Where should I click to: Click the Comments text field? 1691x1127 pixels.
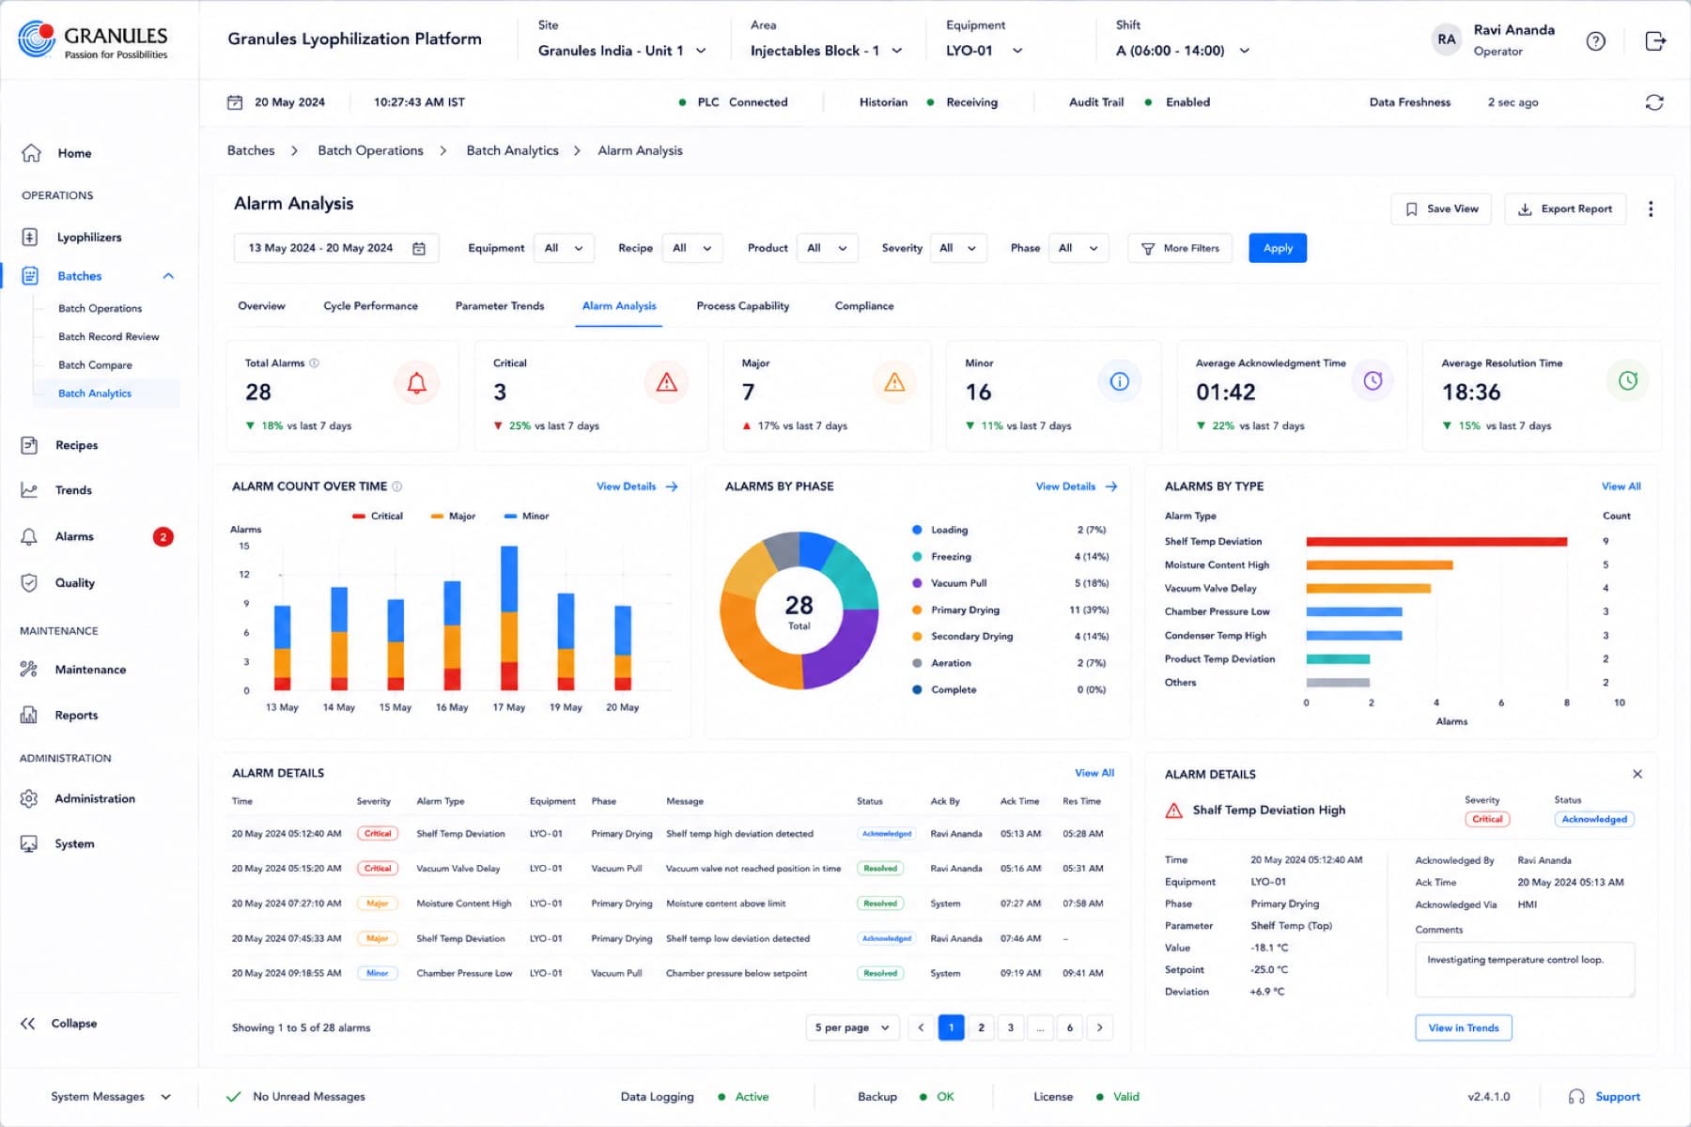[x=1525, y=969]
